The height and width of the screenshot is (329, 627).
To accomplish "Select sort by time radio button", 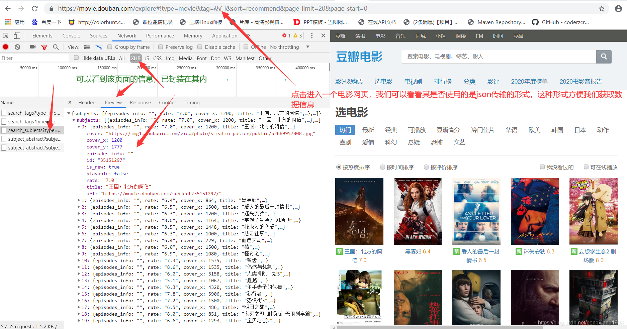I will (x=382, y=167).
